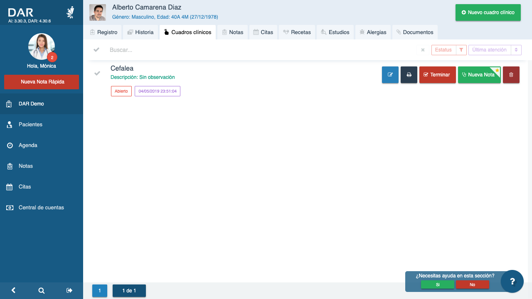Open Mónica's profile avatar

[x=42, y=47]
